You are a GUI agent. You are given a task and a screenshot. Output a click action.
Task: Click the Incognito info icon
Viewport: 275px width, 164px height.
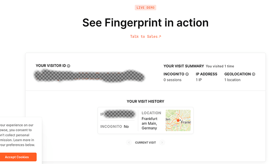point(187,74)
